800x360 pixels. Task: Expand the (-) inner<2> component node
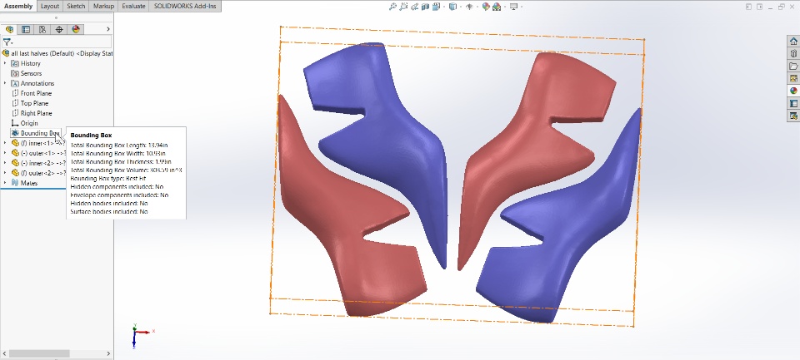pyautogui.click(x=5, y=163)
